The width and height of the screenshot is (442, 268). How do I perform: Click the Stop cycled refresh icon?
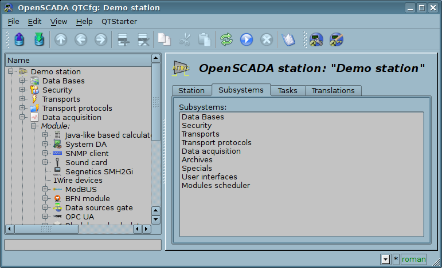pyautogui.click(x=267, y=39)
